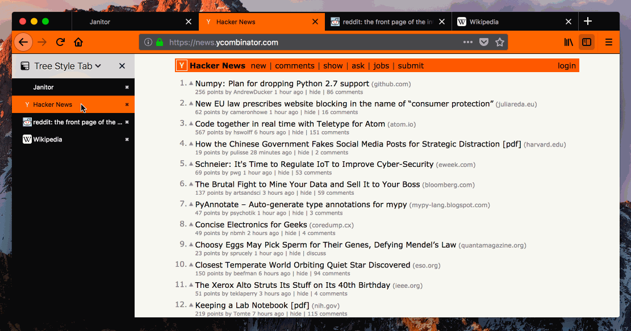Open the browser home page
The height and width of the screenshot is (331, 631).
pos(78,42)
